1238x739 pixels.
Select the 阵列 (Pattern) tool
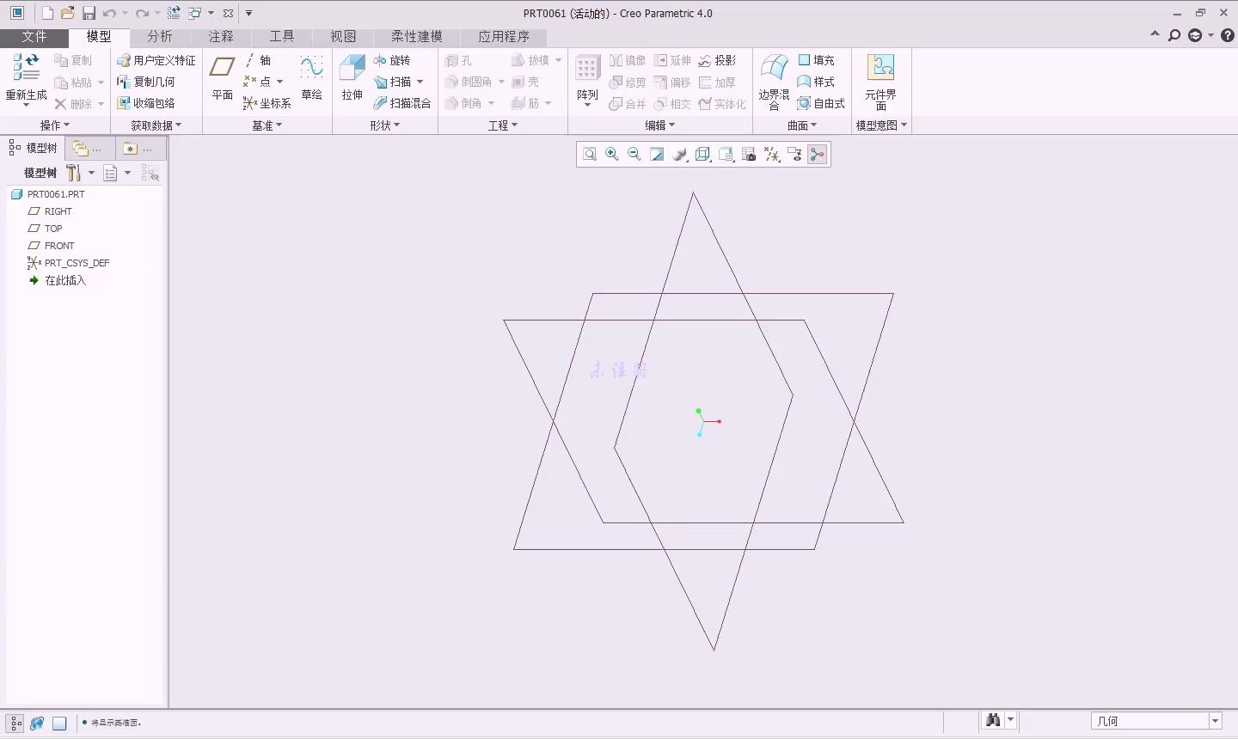point(587,77)
